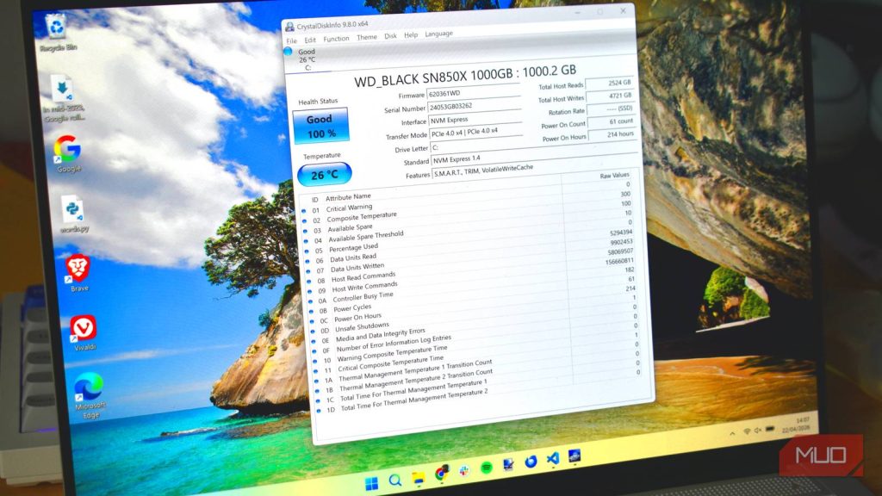Click Total Host Writes value 4721 GB

click(x=611, y=96)
